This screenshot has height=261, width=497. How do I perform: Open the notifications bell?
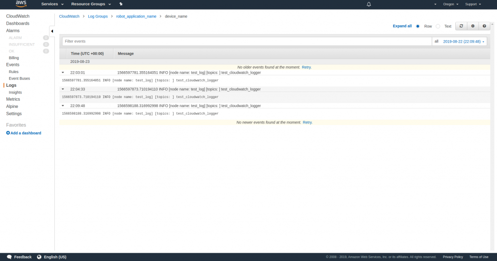point(369,4)
